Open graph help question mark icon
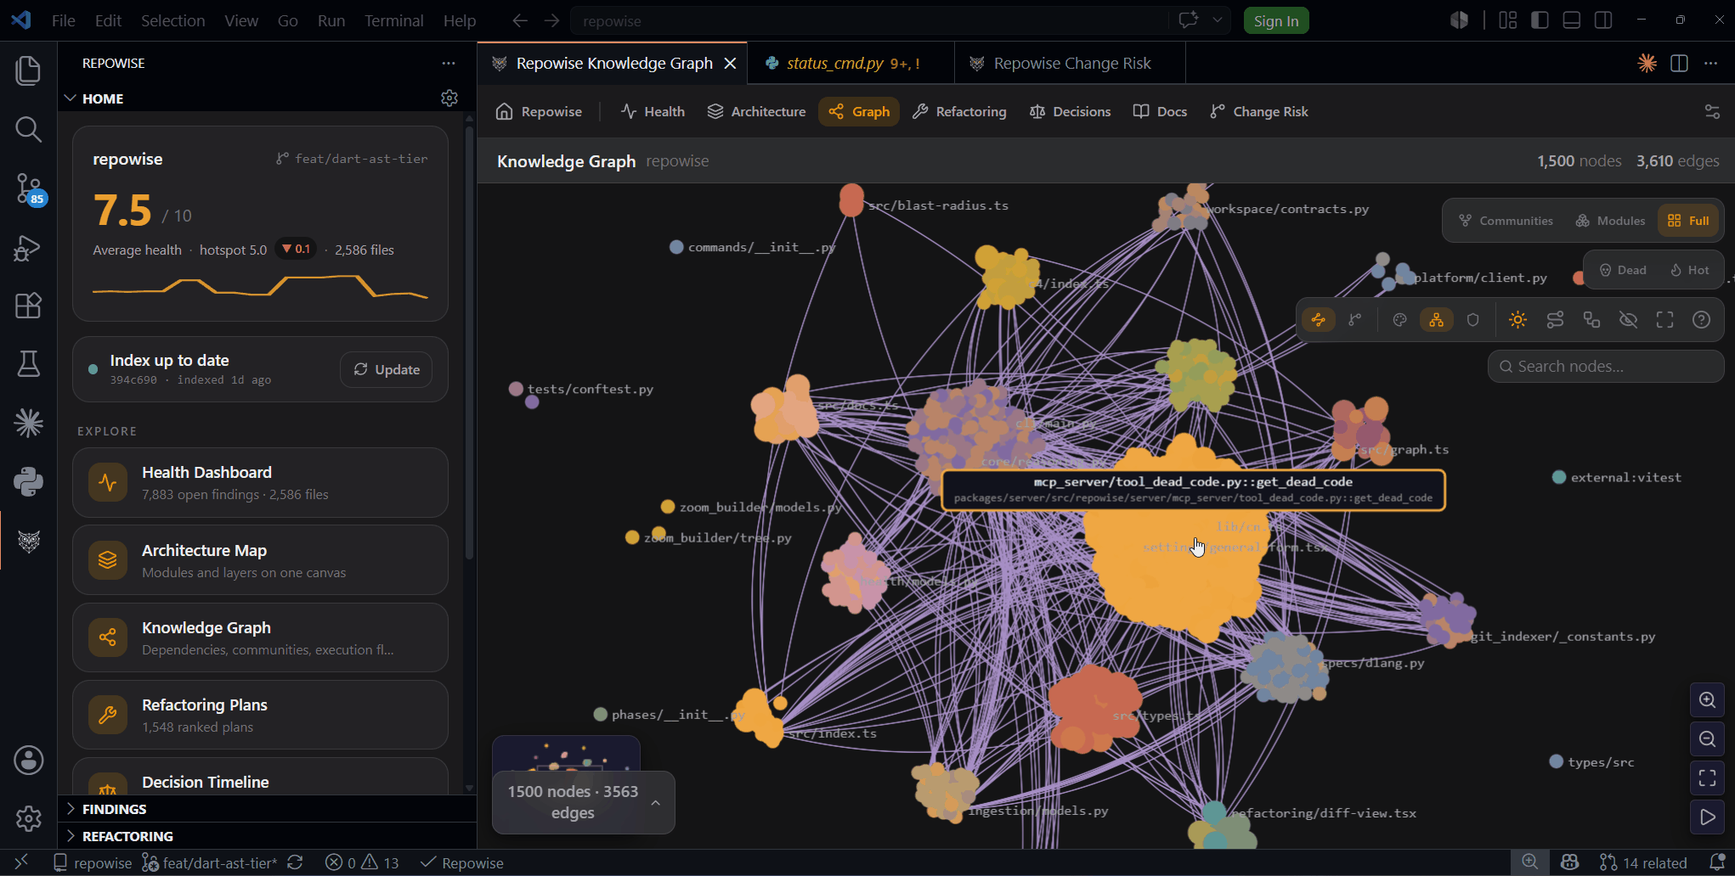The width and height of the screenshot is (1735, 876). pyautogui.click(x=1701, y=320)
